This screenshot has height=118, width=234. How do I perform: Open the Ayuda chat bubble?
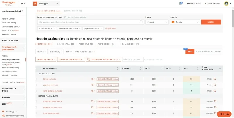point(224,114)
